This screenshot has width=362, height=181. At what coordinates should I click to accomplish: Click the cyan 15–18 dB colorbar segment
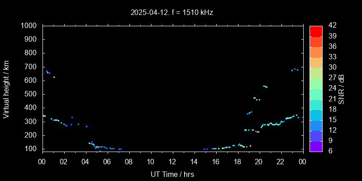click(x=316, y=114)
